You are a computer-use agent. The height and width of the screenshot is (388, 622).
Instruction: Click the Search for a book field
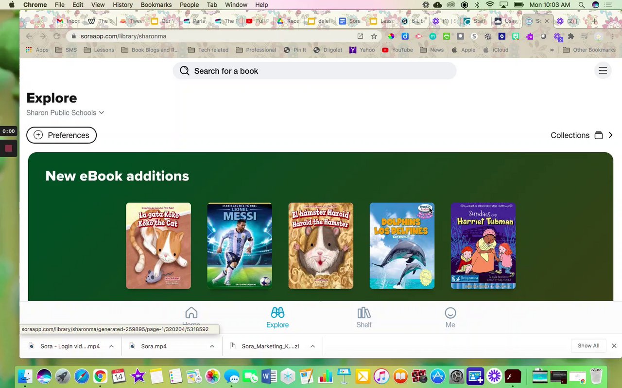[x=314, y=71]
